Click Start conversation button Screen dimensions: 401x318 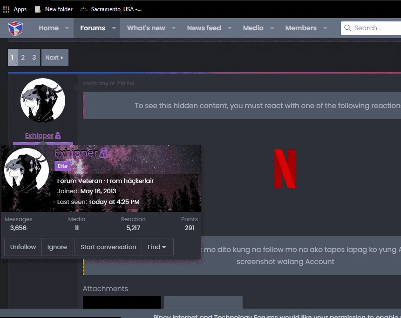(108, 247)
